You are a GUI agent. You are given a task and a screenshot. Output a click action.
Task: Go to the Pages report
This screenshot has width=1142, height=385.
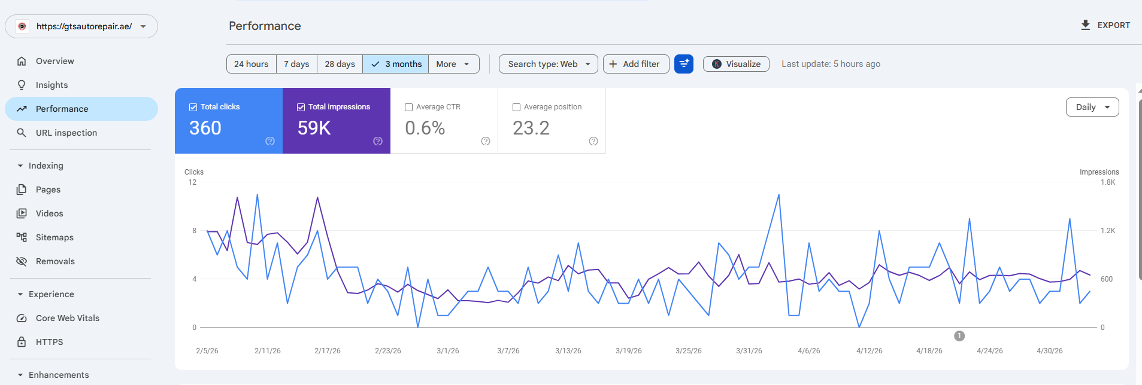pos(81,190)
